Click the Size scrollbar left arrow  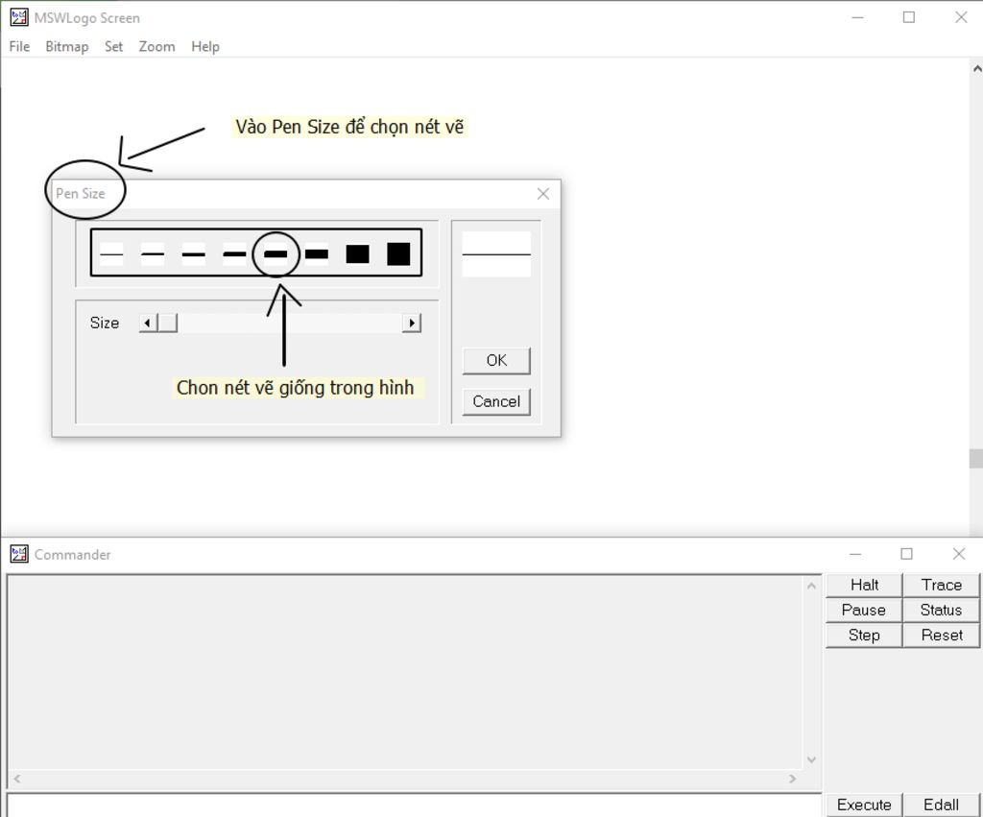pyautogui.click(x=148, y=323)
